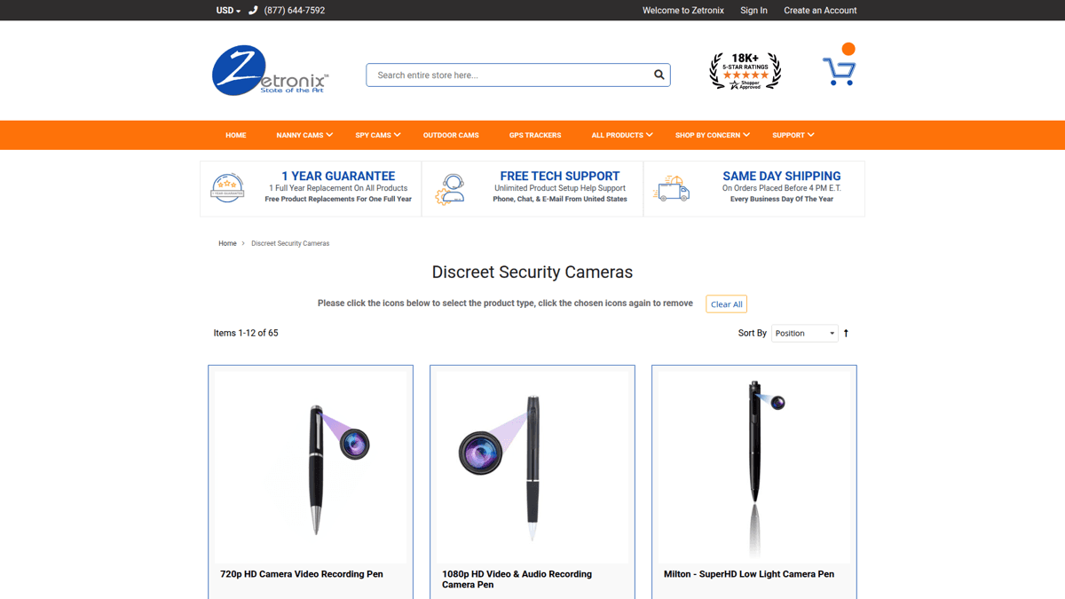This screenshot has height=599, width=1065.
Task: Click the phone icon beside (877) 644-7592
Action: tap(252, 10)
